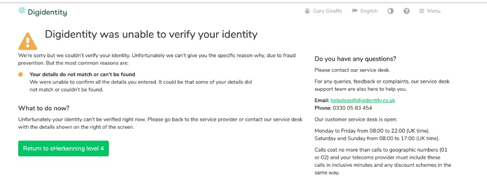Click 'Please contact our service desk.' text

352,70
